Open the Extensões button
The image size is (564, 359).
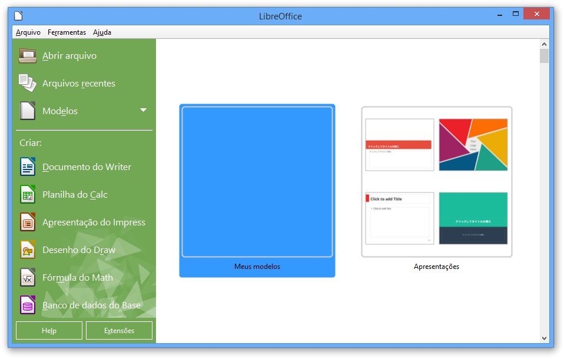pyautogui.click(x=119, y=331)
